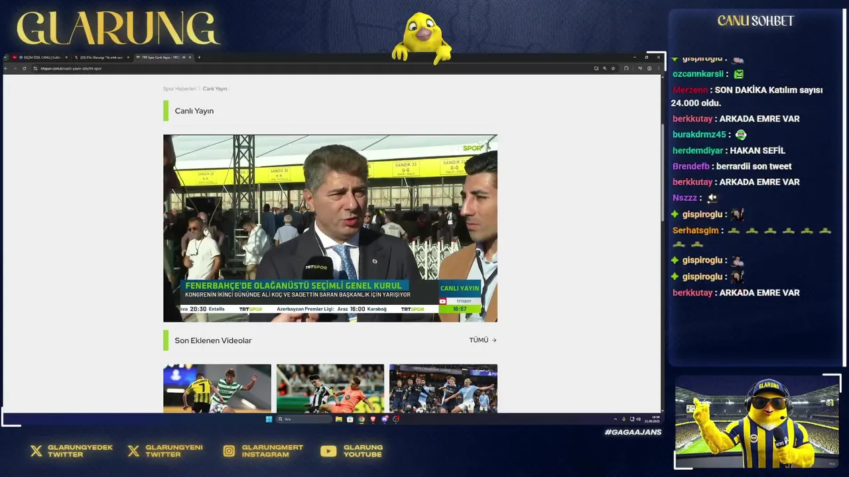The image size is (849, 477).
Task: Click the username ozcannkarsli in chat
Action: 698,74
